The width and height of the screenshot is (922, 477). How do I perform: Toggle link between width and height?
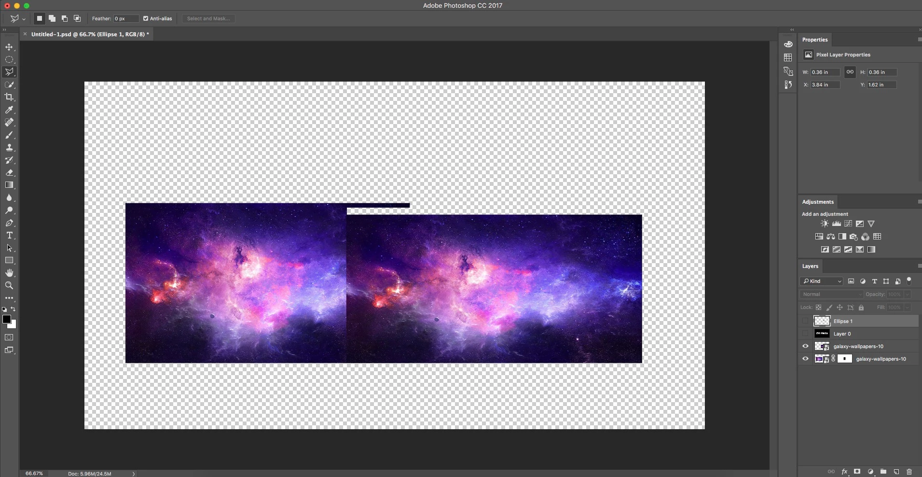pyautogui.click(x=850, y=72)
